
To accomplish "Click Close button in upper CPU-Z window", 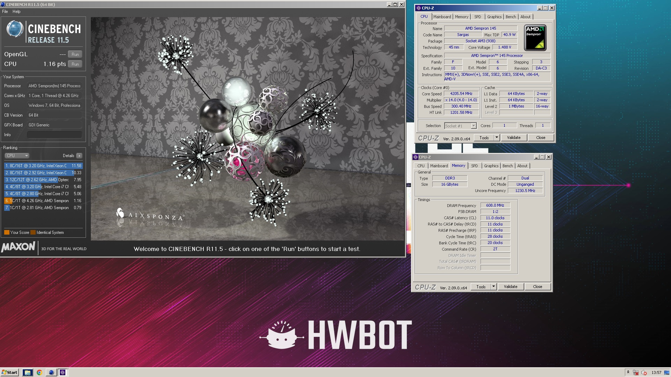I will pos(541,138).
